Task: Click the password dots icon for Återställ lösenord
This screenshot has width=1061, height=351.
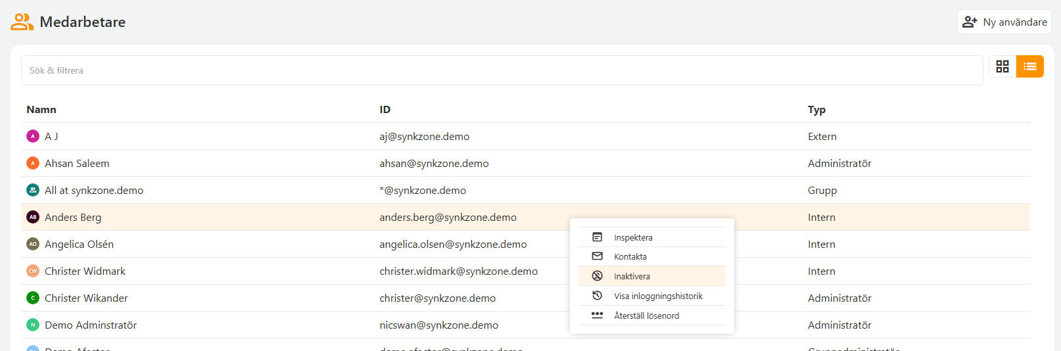Action: [598, 316]
